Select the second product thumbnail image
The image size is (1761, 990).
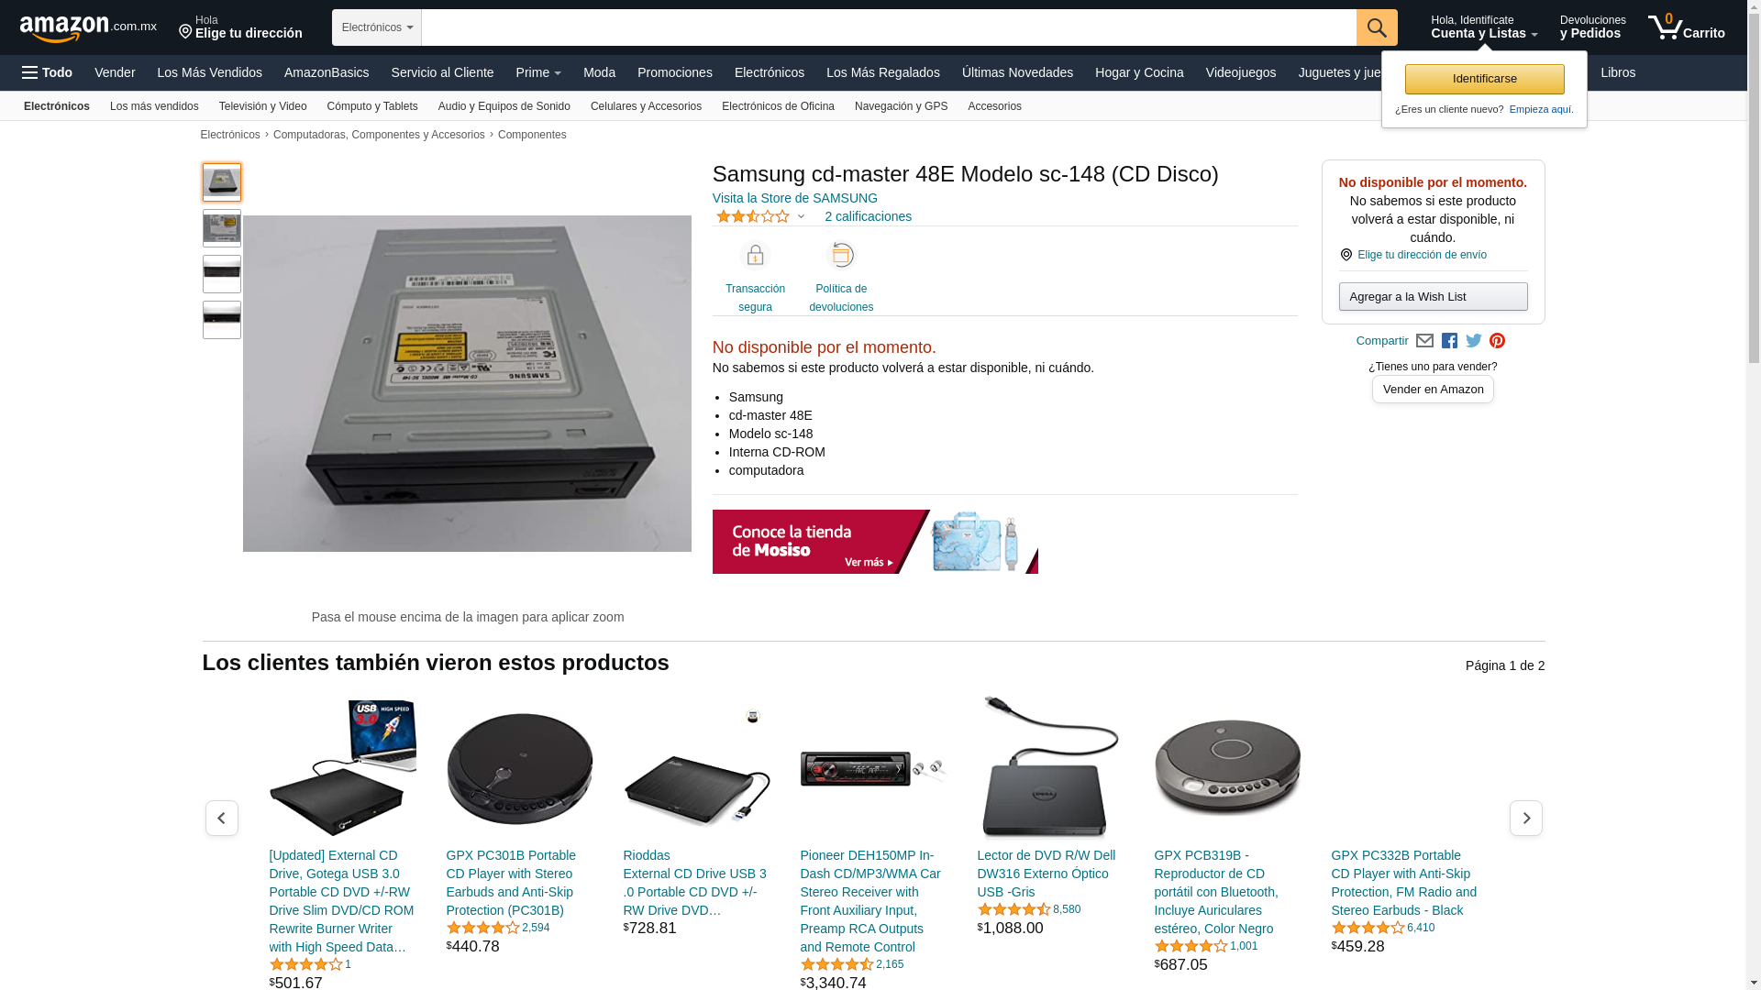(222, 228)
